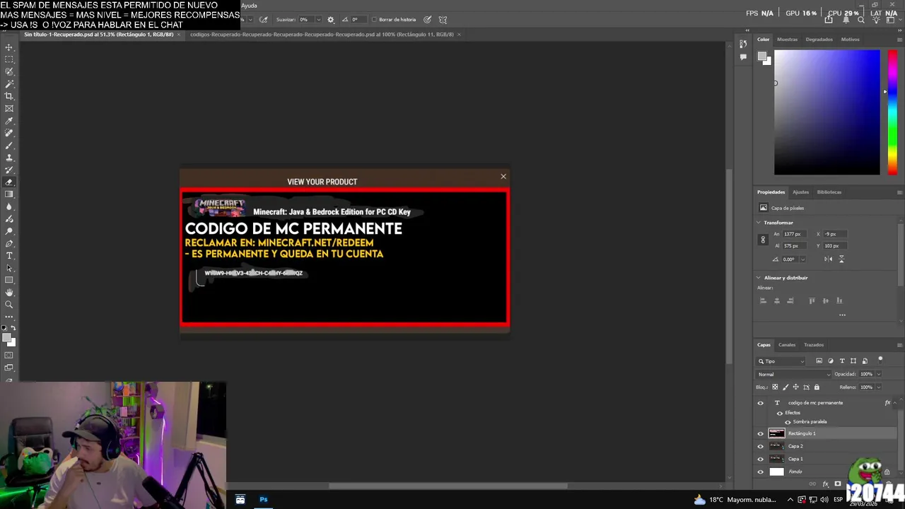Click the lock position icon
The width and height of the screenshot is (905, 509).
tap(795, 387)
